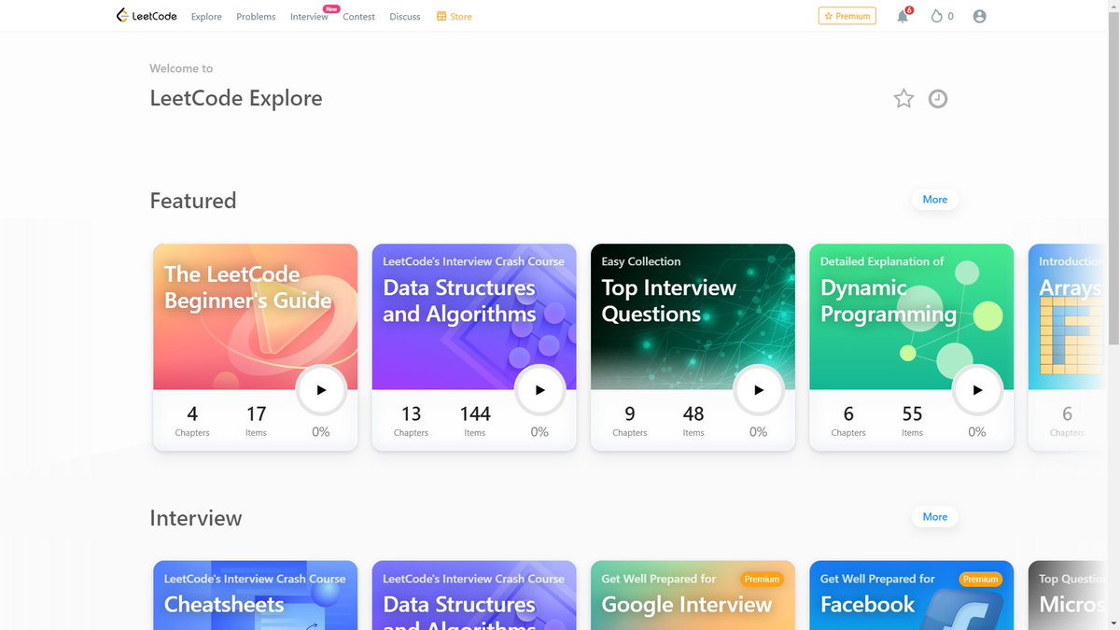This screenshot has width=1120, height=630.
Task: Open The LeetCode Beginner's Guide card title
Action: [x=248, y=287]
